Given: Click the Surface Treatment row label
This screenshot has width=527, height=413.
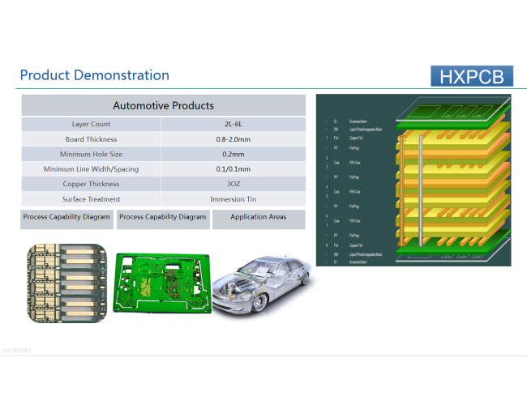Looking at the screenshot, I should [91, 199].
